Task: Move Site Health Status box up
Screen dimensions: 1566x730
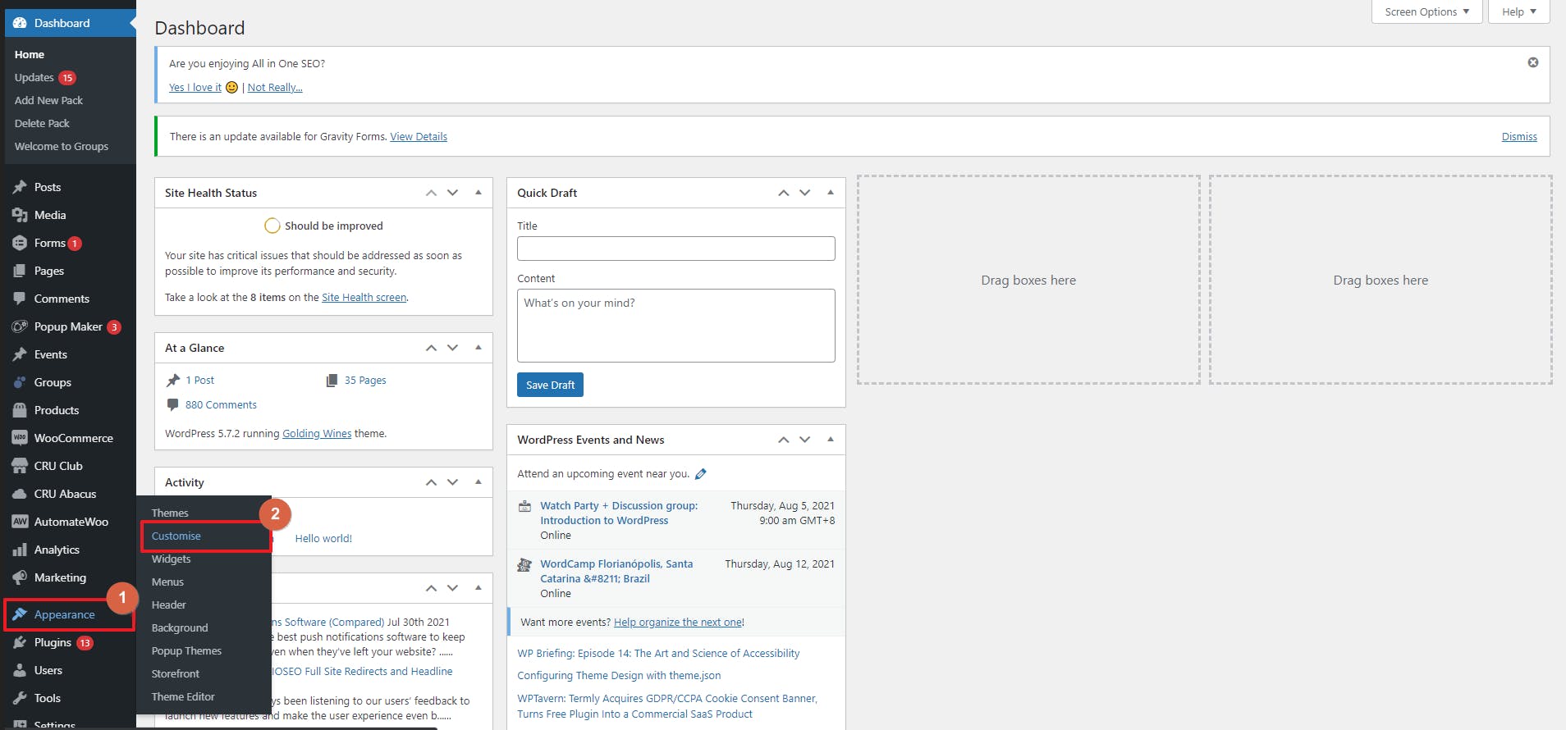Action: 431,193
